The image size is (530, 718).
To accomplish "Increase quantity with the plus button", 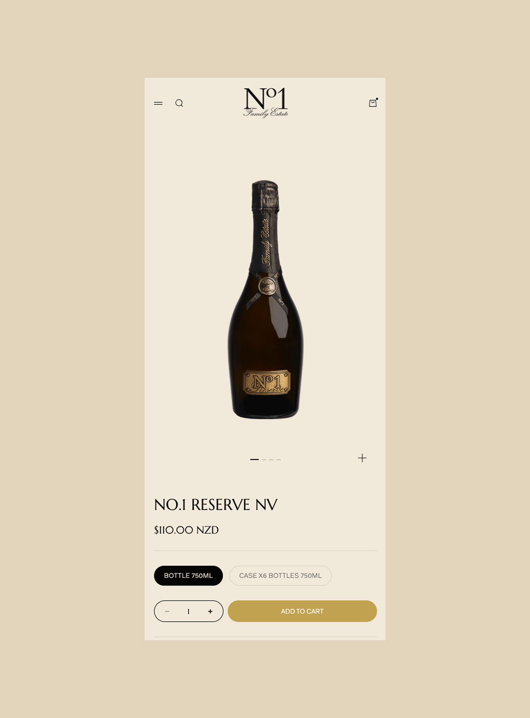I will pyautogui.click(x=210, y=612).
